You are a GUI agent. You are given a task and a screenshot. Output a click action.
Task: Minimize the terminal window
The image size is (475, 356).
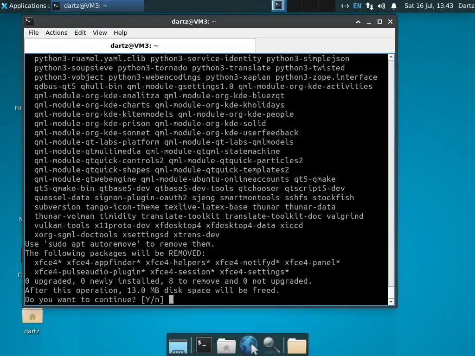[x=369, y=22]
